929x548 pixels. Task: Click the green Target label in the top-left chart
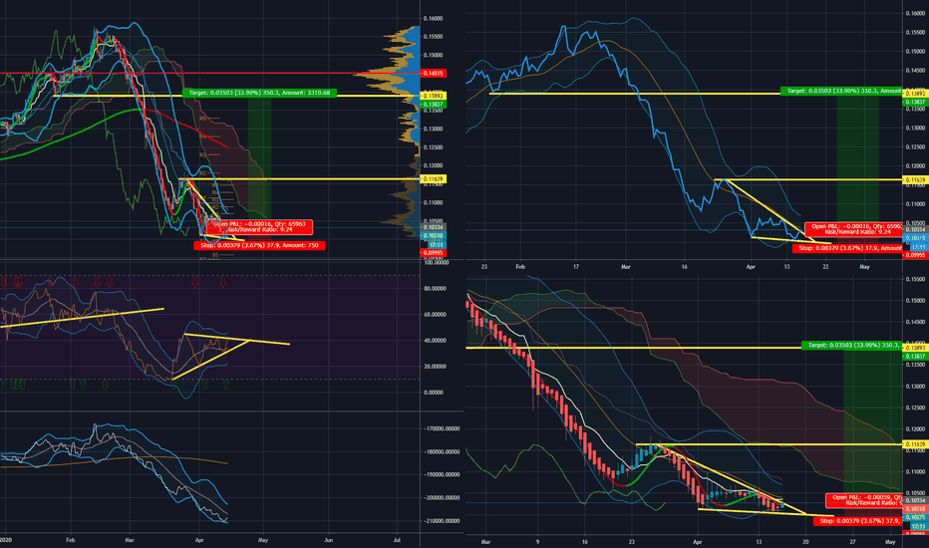260,93
